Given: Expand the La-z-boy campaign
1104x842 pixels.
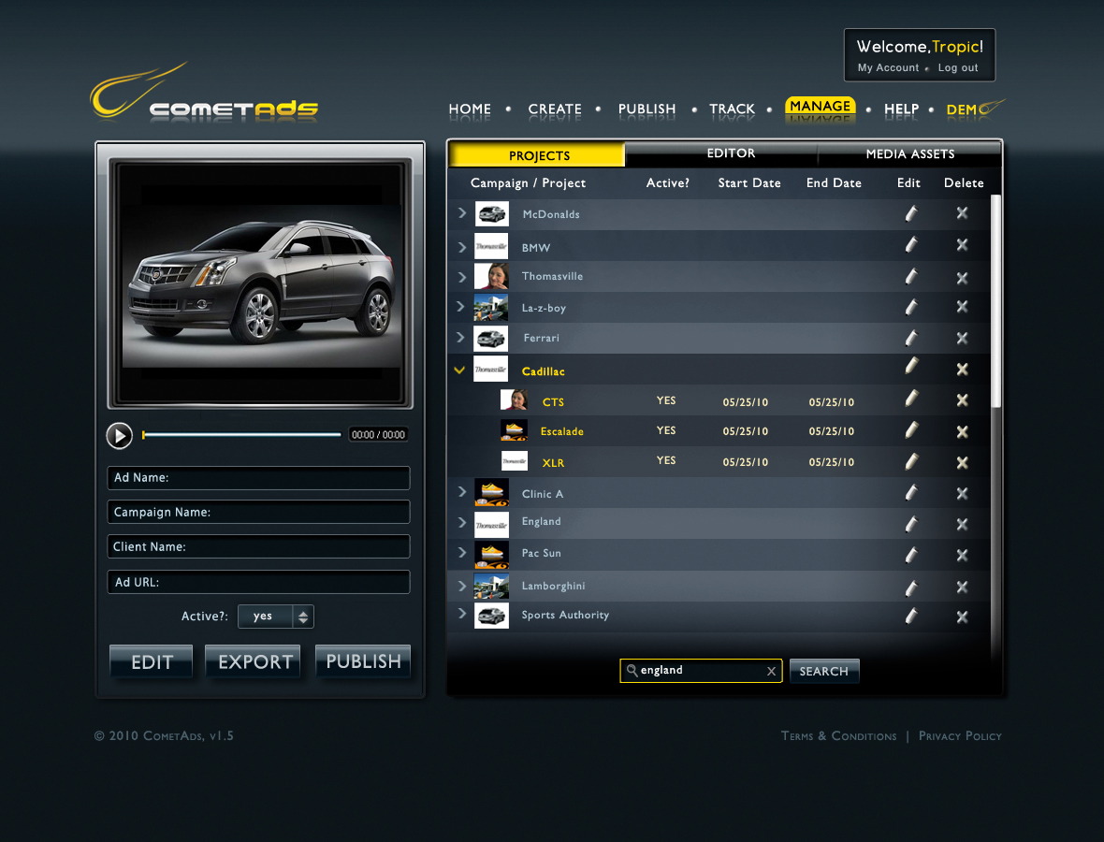Looking at the screenshot, I should [x=460, y=306].
